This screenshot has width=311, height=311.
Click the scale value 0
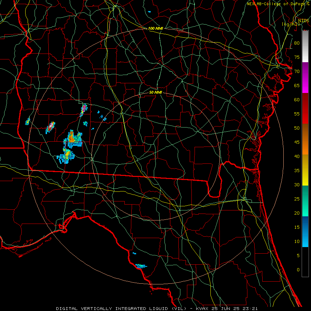298,270
